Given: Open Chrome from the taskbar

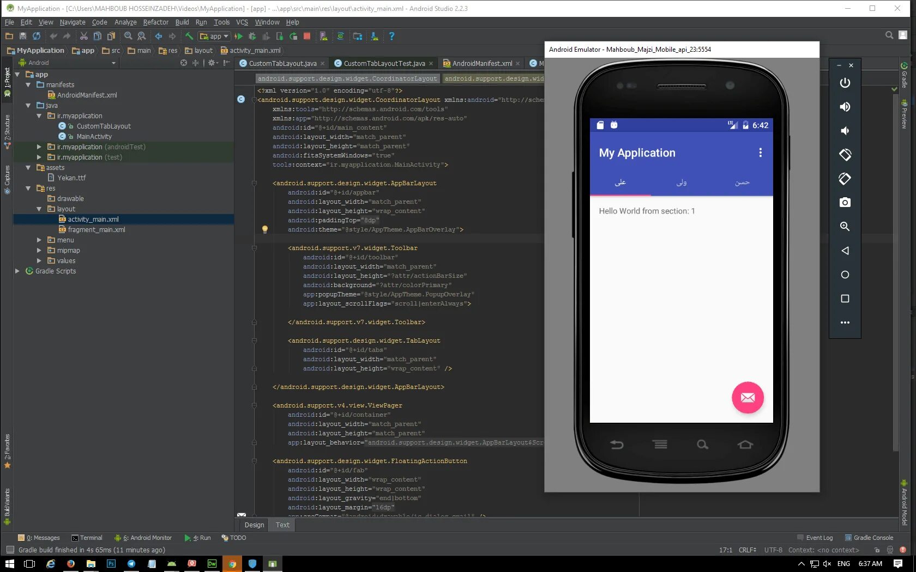Looking at the screenshot, I should (x=232, y=564).
